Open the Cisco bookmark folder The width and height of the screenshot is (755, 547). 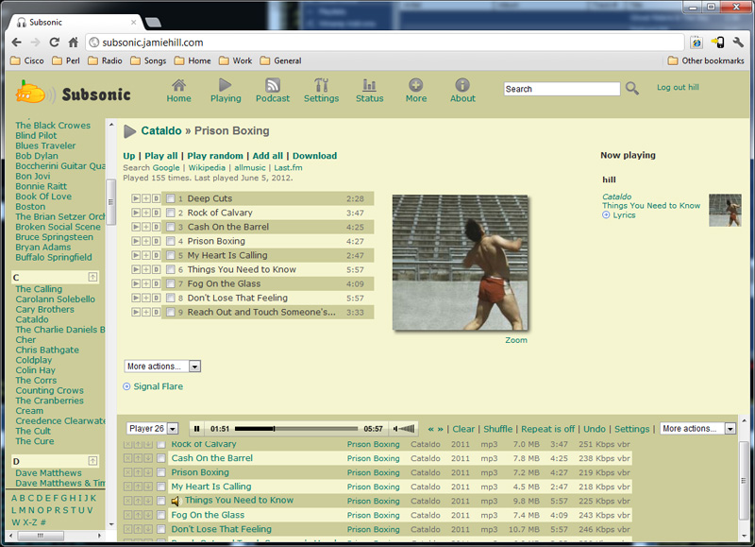pos(27,60)
